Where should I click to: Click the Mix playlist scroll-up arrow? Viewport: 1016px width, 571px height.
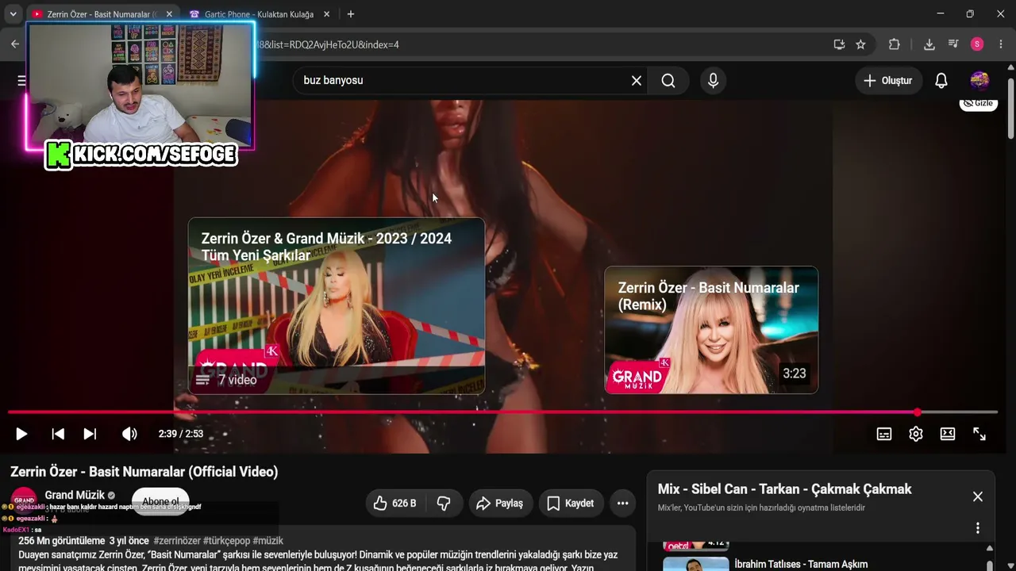coord(989,548)
